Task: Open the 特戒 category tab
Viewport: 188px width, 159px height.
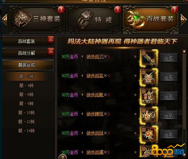Action: [x=94, y=19]
